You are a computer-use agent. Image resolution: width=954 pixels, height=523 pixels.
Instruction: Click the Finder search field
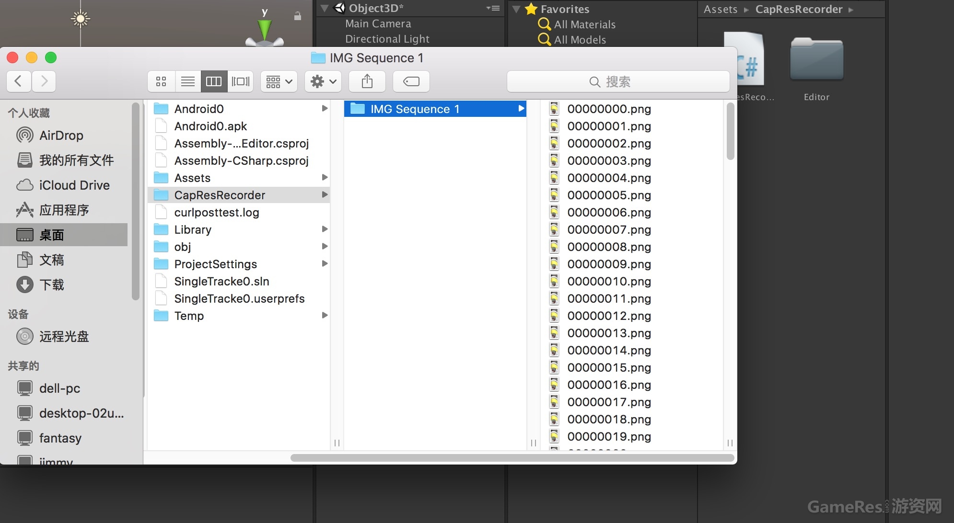point(618,81)
